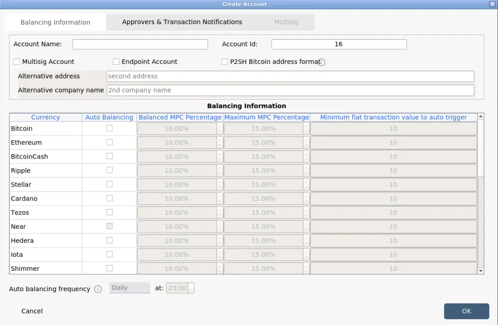Screen dimensions: 498x325
Task: Sort the table by the Currency column header
Action: tap(45, 117)
